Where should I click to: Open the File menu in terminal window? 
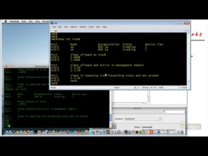[x=54, y=27]
